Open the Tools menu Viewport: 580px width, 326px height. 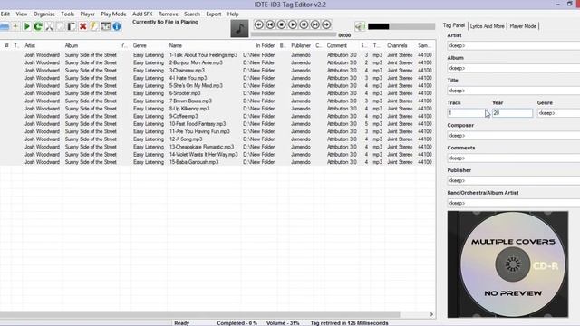click(x=68, y=14)
